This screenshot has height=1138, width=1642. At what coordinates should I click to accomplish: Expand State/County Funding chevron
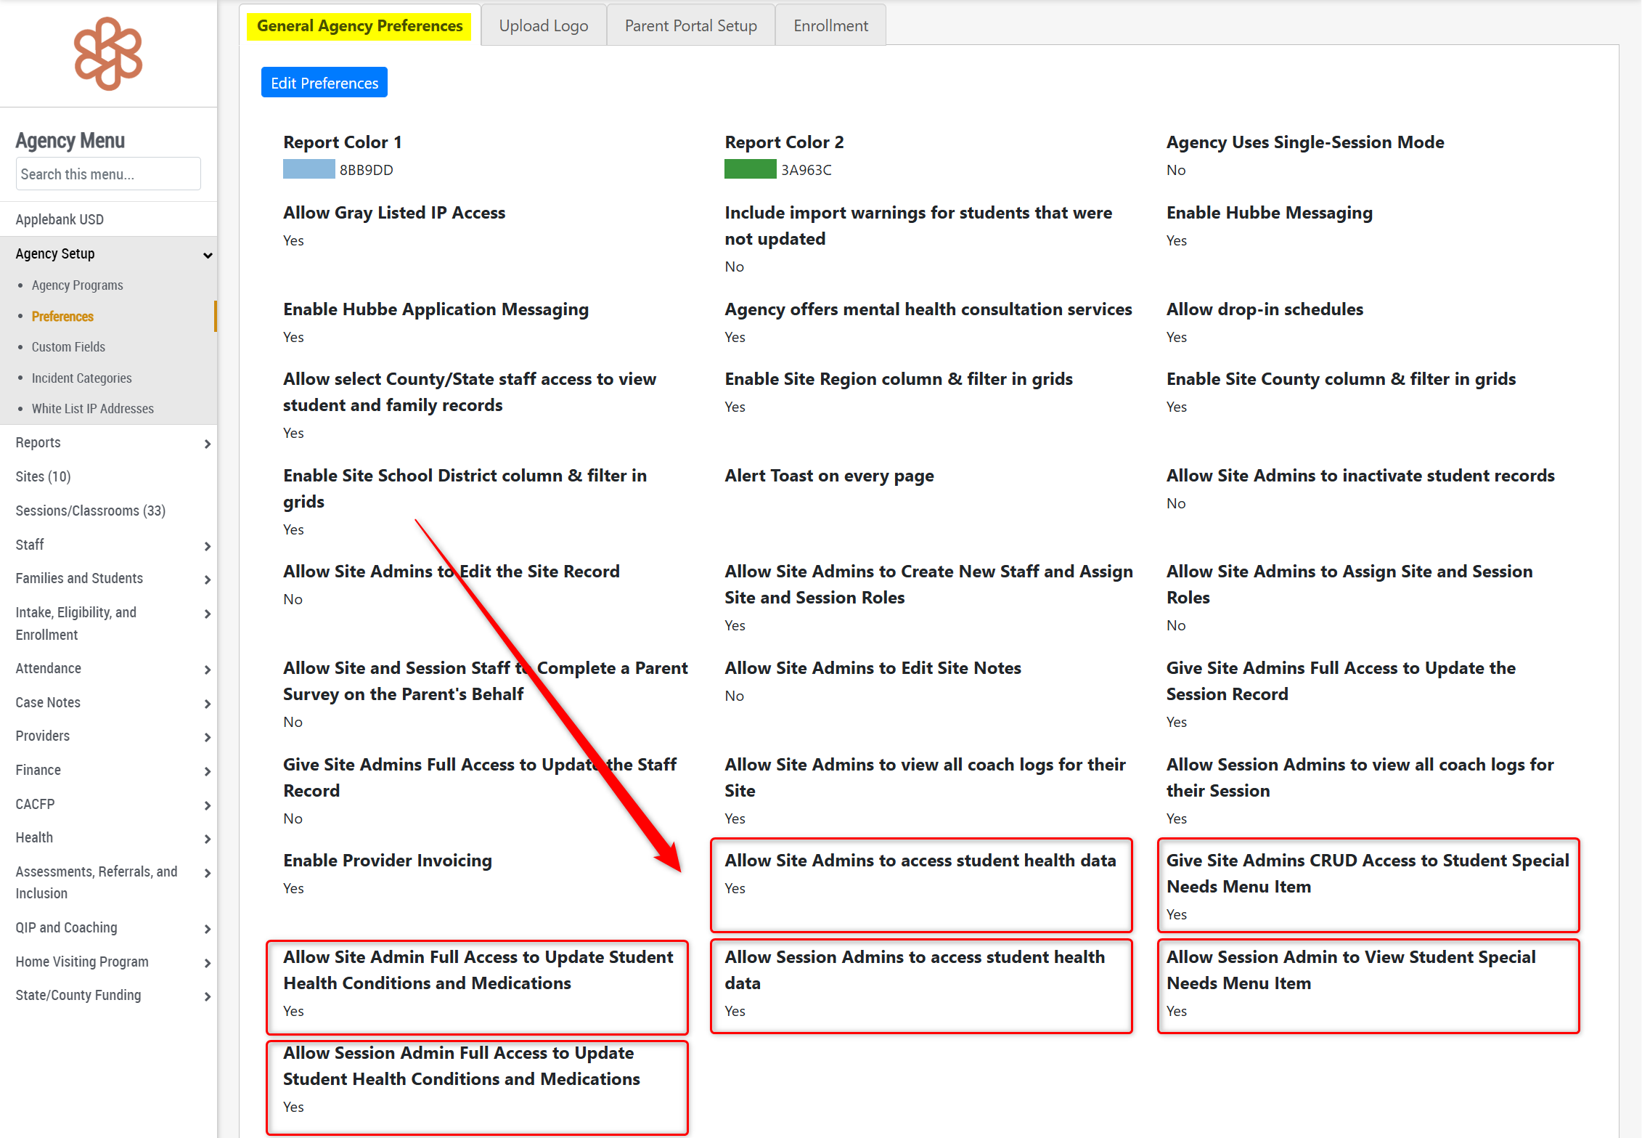[x=208, y=996]
